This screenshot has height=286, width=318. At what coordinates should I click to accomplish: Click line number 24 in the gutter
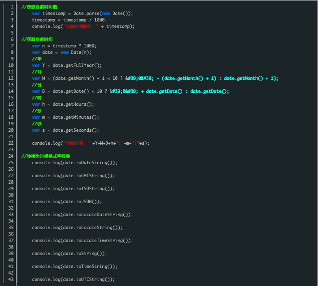[x=11, y=156]
